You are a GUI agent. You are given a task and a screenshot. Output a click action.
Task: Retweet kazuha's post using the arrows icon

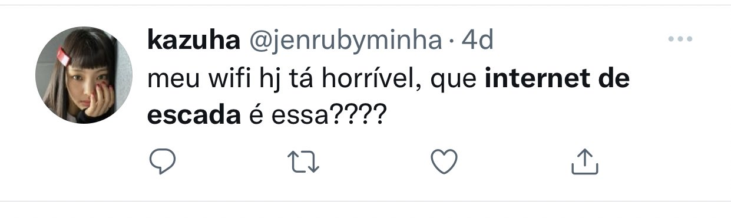[303, 162]
